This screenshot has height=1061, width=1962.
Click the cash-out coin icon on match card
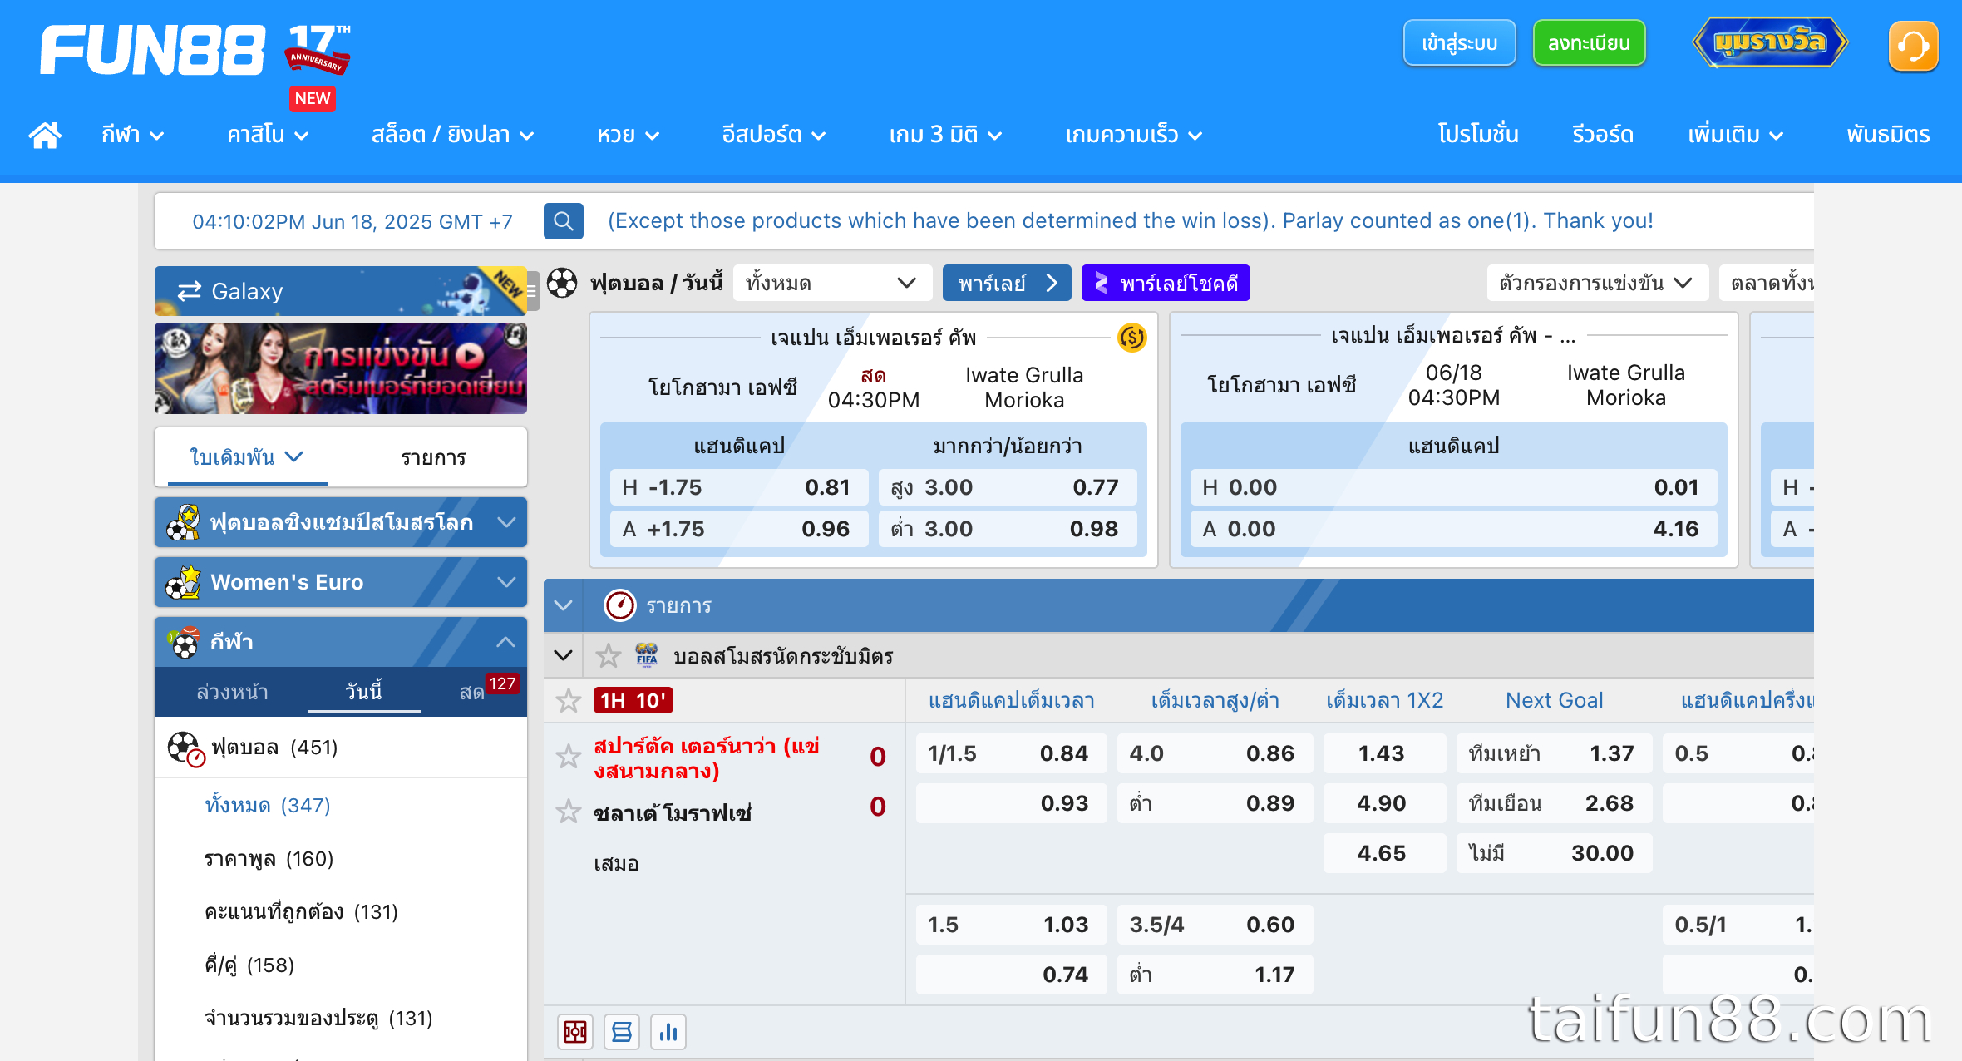tap(1131, 338)
